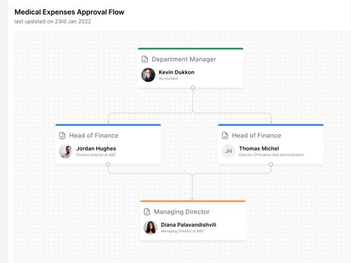Click the Medical Expenses Approval Flow heading
351x263 pixels.
[x=69, y=12]
